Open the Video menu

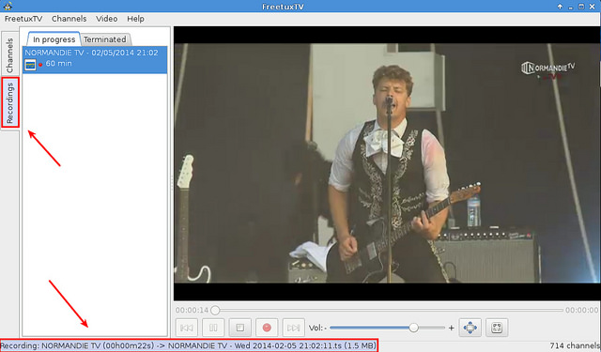coord(106,19)
